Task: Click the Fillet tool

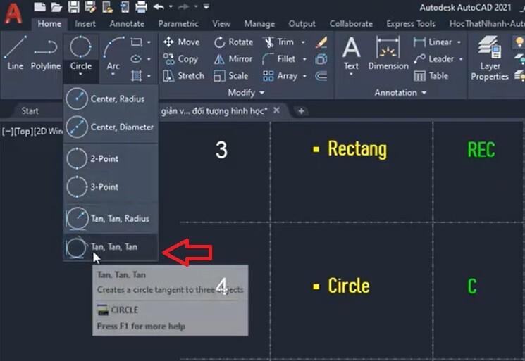Action: coord(279,59)
